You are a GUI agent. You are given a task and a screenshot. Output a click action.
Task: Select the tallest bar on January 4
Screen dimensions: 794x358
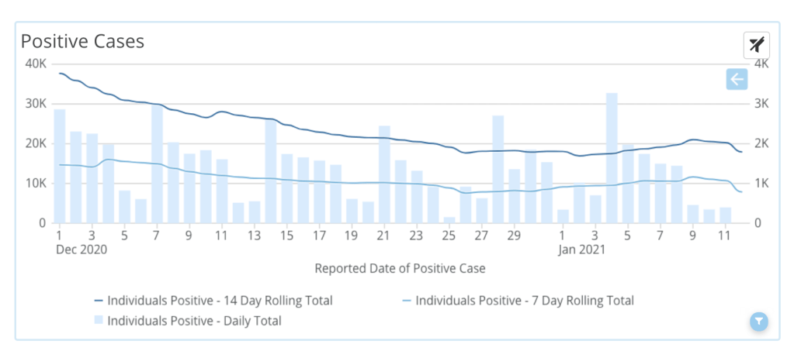(612, 158)
